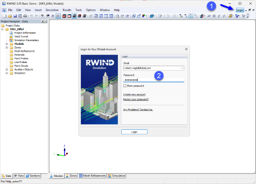Click the zoom magnifier view icon in toolbar
This screenshot has width=256, height=184.
106,16
